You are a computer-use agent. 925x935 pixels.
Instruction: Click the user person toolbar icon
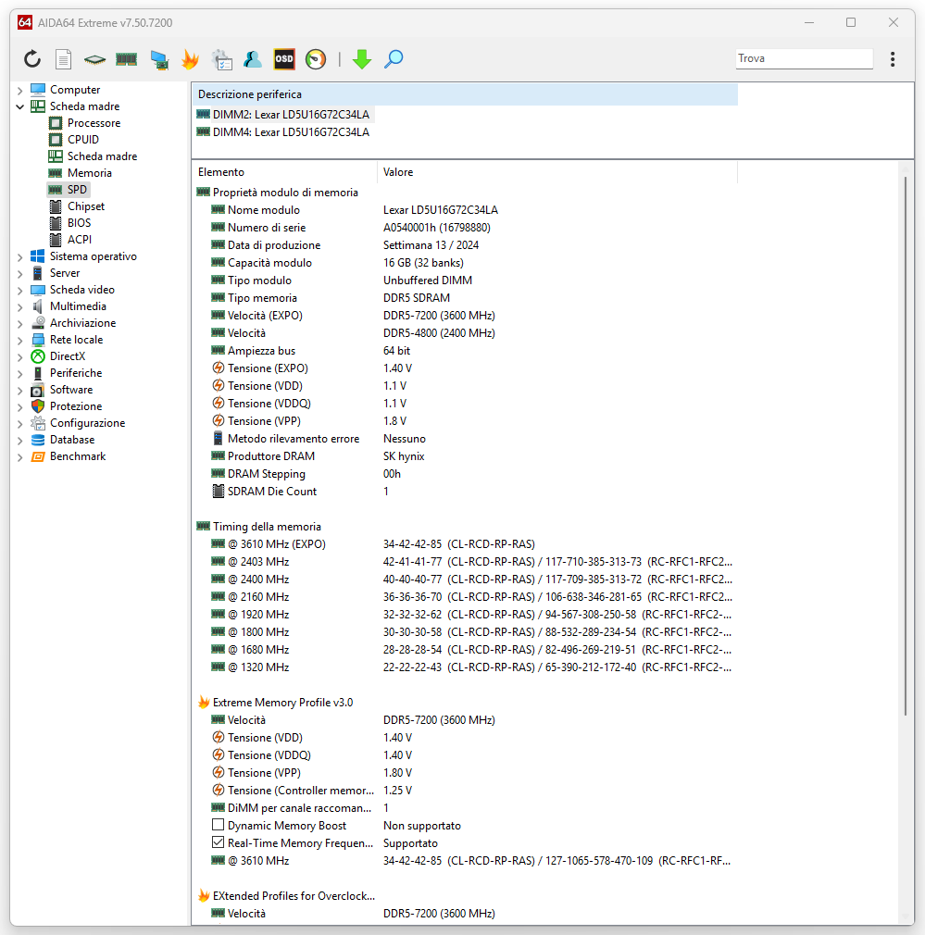(253, 59)
